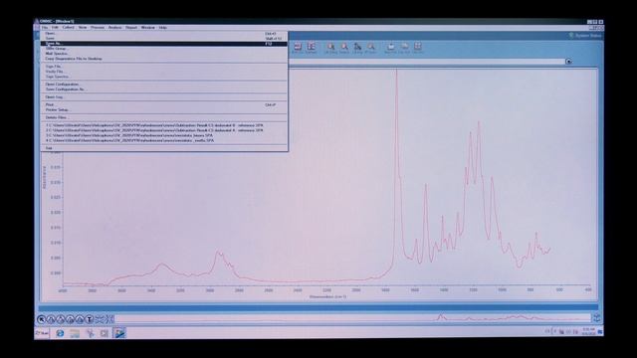Open Printer Setup... entry
Viewport: 637px width, 358px height.
tap(163, 110)
